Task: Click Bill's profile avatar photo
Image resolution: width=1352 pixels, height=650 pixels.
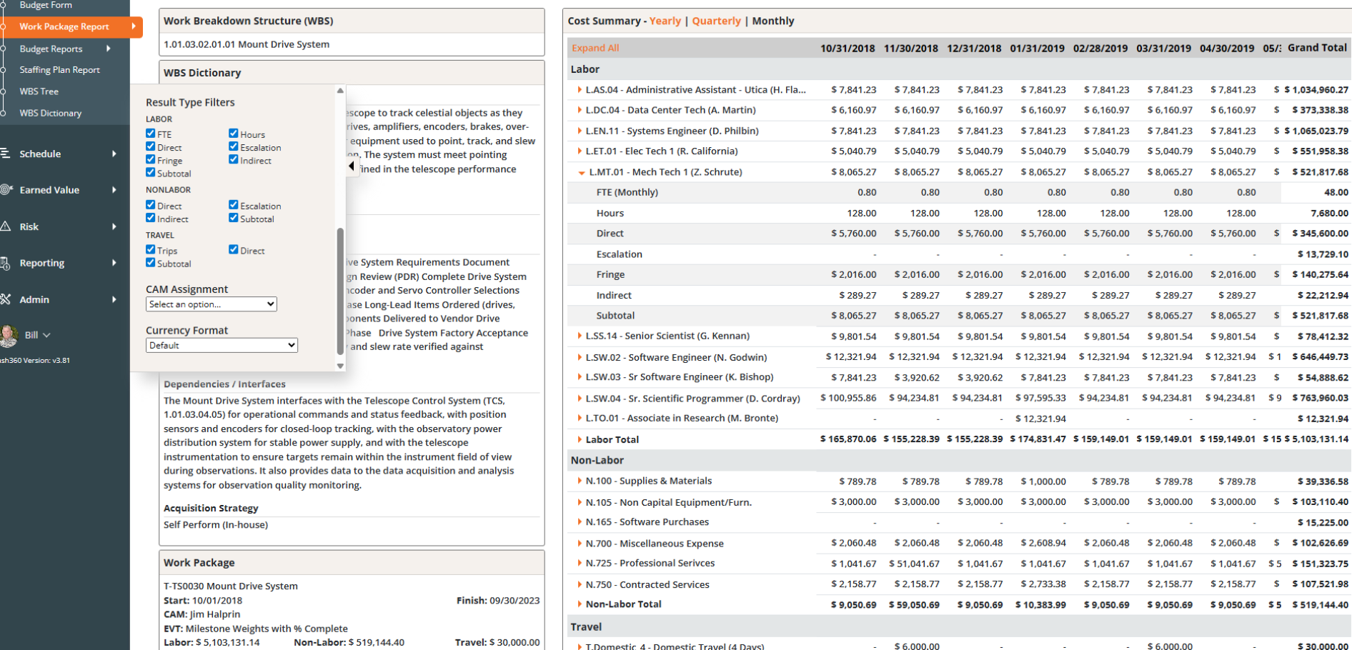Action: 9,335
